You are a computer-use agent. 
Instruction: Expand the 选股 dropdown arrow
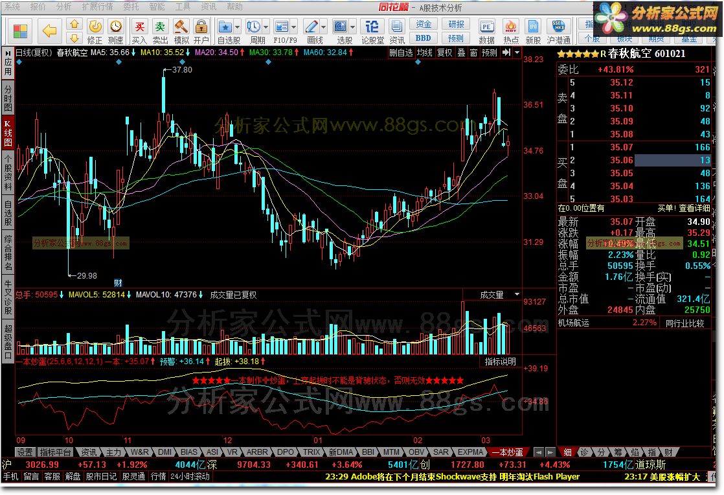[353, 27]
